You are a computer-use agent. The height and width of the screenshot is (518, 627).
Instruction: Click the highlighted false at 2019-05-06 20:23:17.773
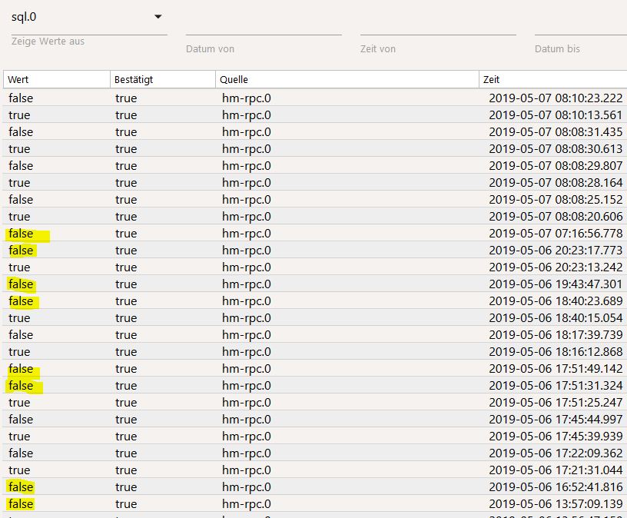tap(22, 250)
